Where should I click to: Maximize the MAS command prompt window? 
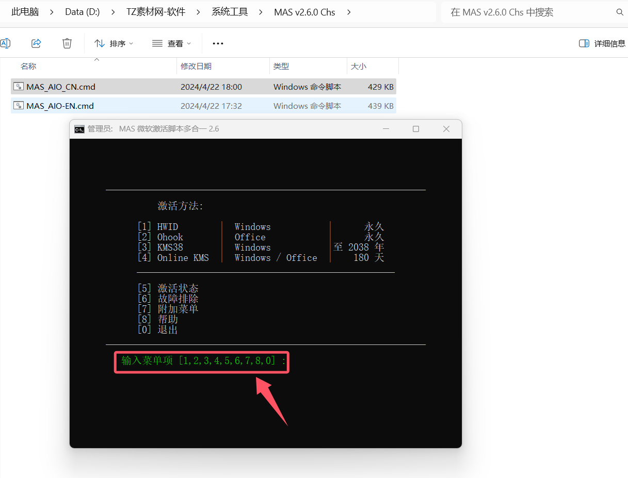click(416, 129)
